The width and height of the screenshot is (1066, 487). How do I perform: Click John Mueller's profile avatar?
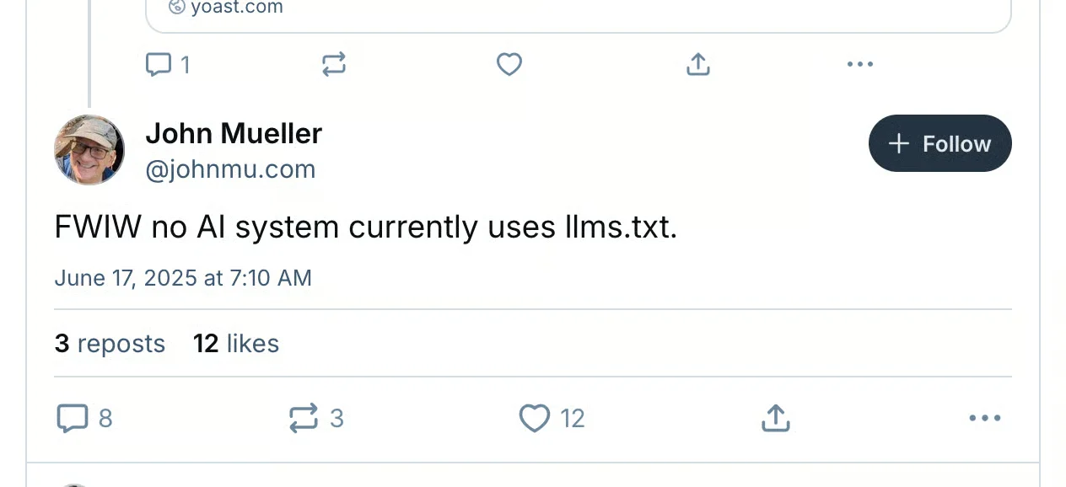click(x=89, y=150)
